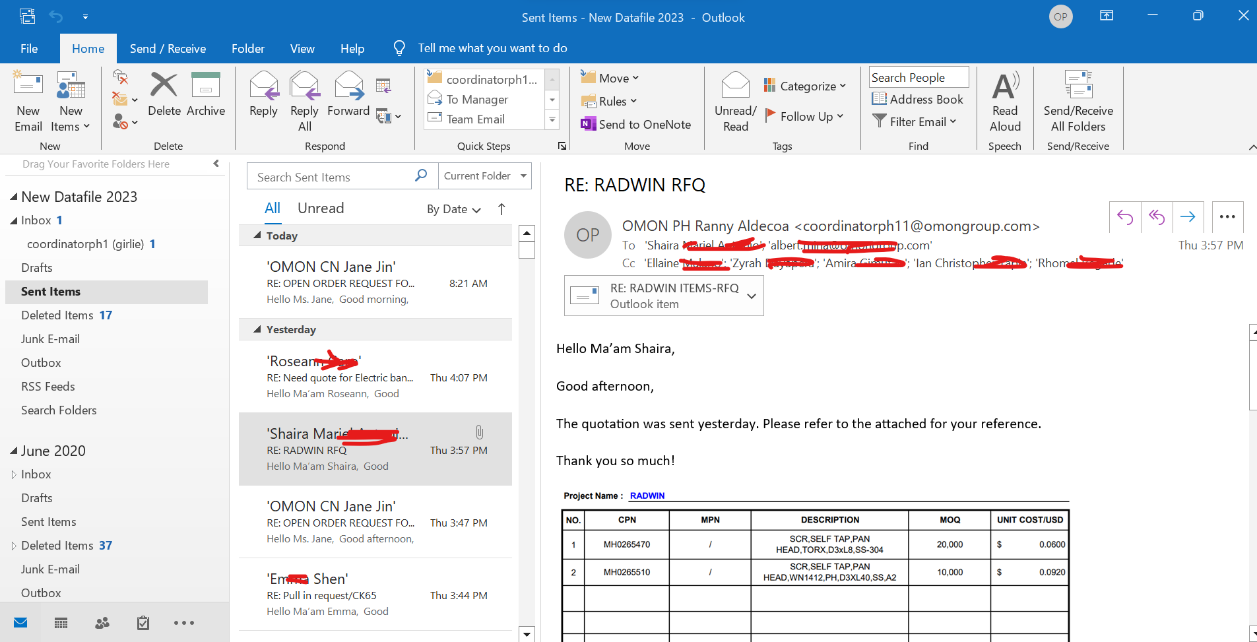Viewport: 1257px width, 642px height.
Task: Collapse the Today message group
Action: 257,236
